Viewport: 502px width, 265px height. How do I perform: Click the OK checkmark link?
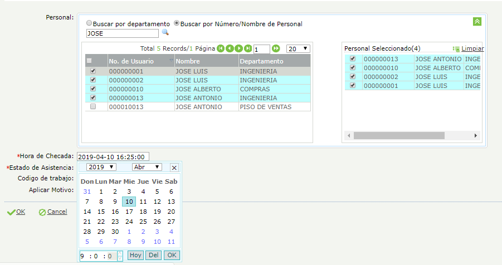(x=16, y=212)
